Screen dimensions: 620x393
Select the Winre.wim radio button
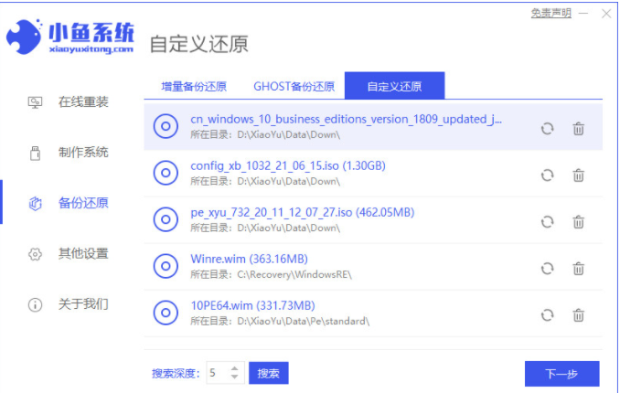[x=166, y=266]
